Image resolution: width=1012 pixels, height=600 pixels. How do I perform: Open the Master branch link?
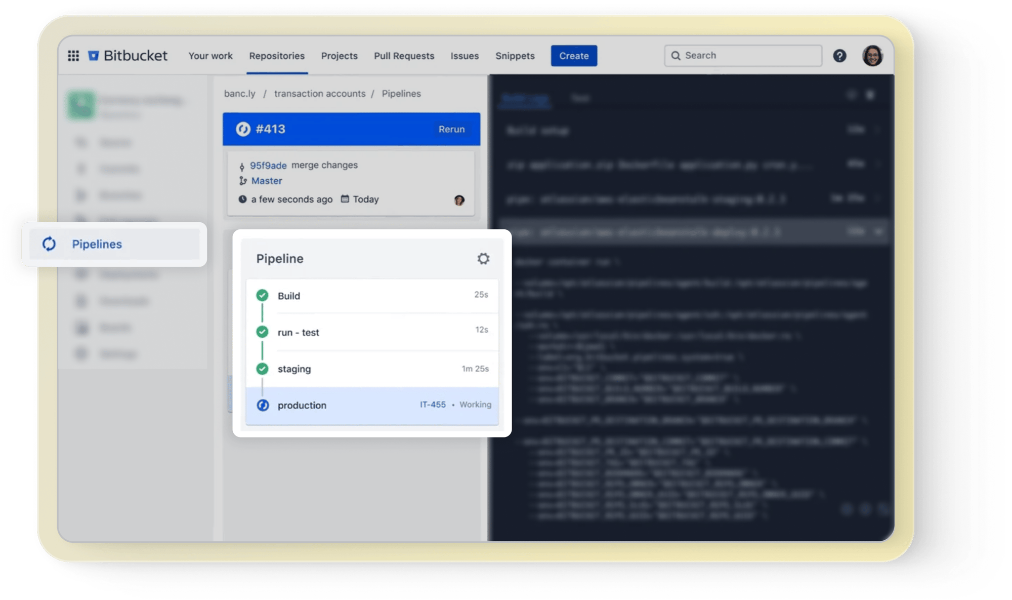click(x=267, y=181)
